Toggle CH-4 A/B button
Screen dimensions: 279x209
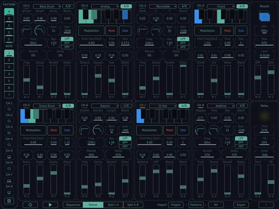(x=242, y=6)
